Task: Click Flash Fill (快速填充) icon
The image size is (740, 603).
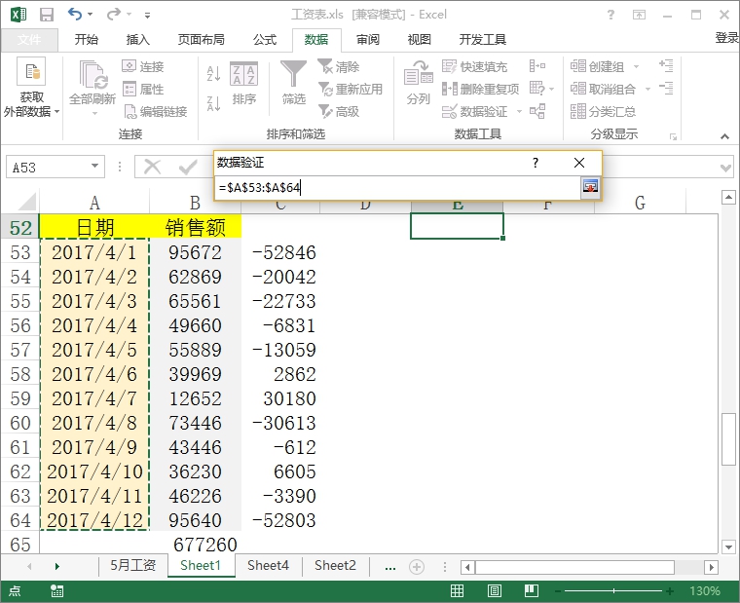Action: coord(474,66)
